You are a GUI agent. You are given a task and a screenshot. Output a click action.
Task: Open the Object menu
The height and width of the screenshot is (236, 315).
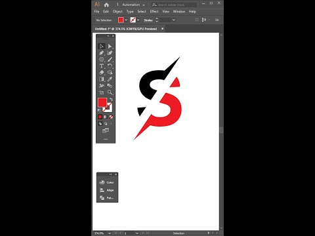(117, 11)
